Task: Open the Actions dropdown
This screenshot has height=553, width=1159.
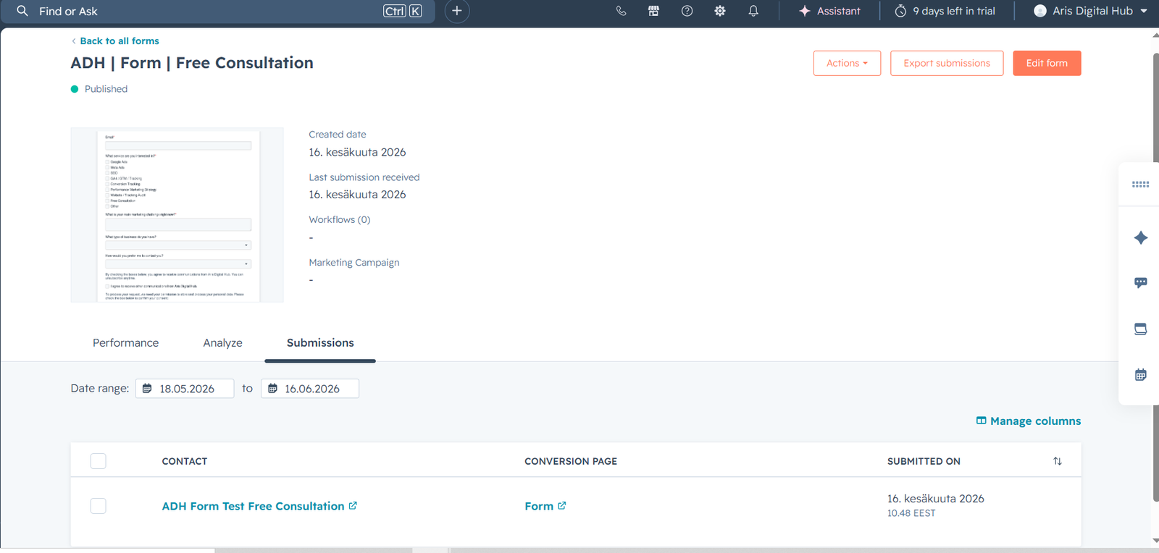Action: pos(847,63)
